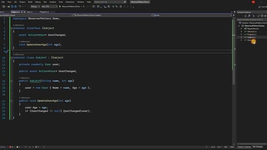Screen dimensions: 267x150
Task: Click editor settings gear above scrollbar
Action: coord(234,12)
